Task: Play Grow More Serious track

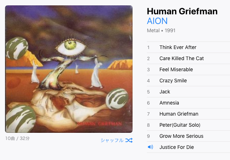Action: [x=188, y=136]
